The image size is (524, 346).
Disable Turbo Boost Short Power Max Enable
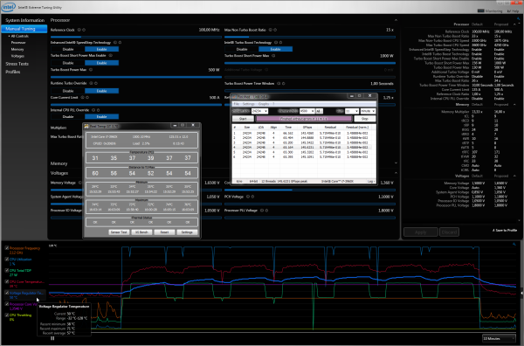point(68,63)
